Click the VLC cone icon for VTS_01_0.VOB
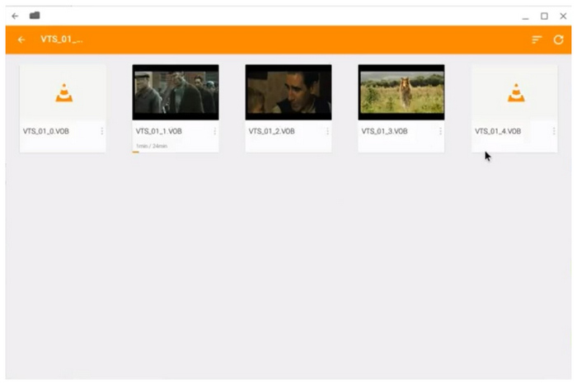Viewport: 577px width, 385px height. tap(63, 93)
